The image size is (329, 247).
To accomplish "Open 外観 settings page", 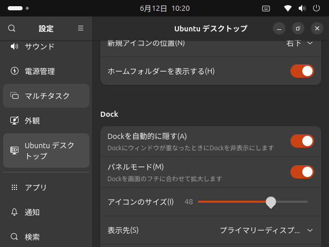I will click(46, 120).
